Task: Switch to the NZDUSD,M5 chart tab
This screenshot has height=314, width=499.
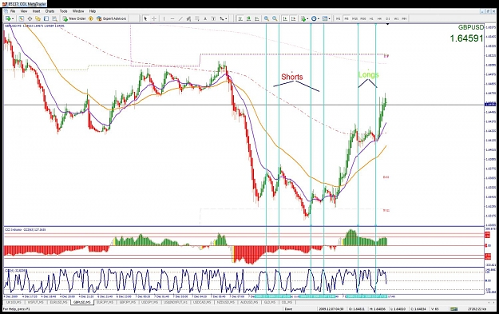Action: point(225,302)
